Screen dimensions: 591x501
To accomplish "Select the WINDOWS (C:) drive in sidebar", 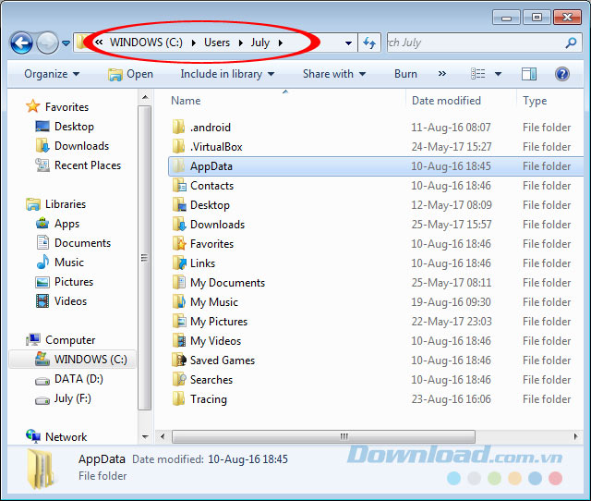I will pyautogui.click(x=72, y=360).
